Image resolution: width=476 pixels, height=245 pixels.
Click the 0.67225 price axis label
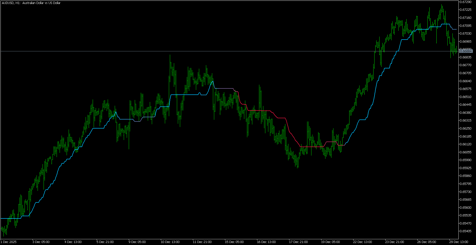[466, 10]
